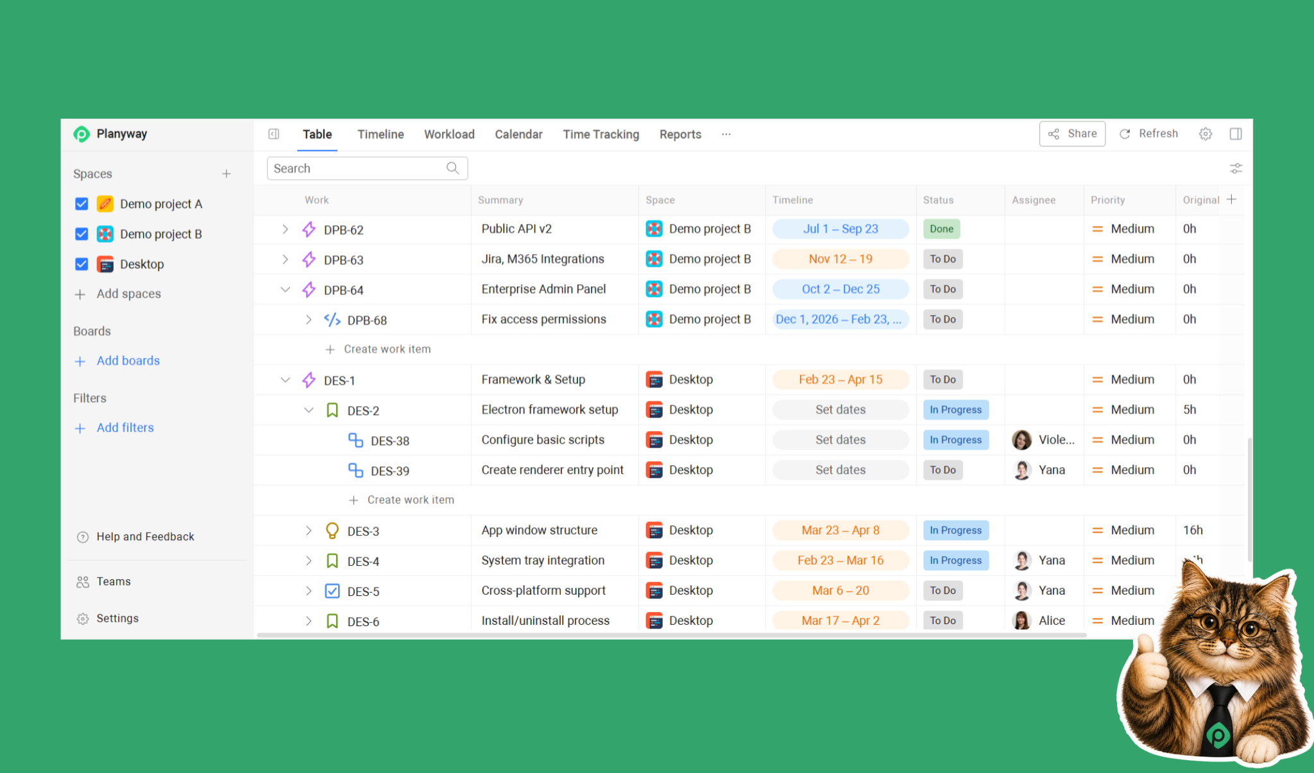1314x773 pixels.
Task: Open table filter settings sliders icon
Action: coord(1236,168)
